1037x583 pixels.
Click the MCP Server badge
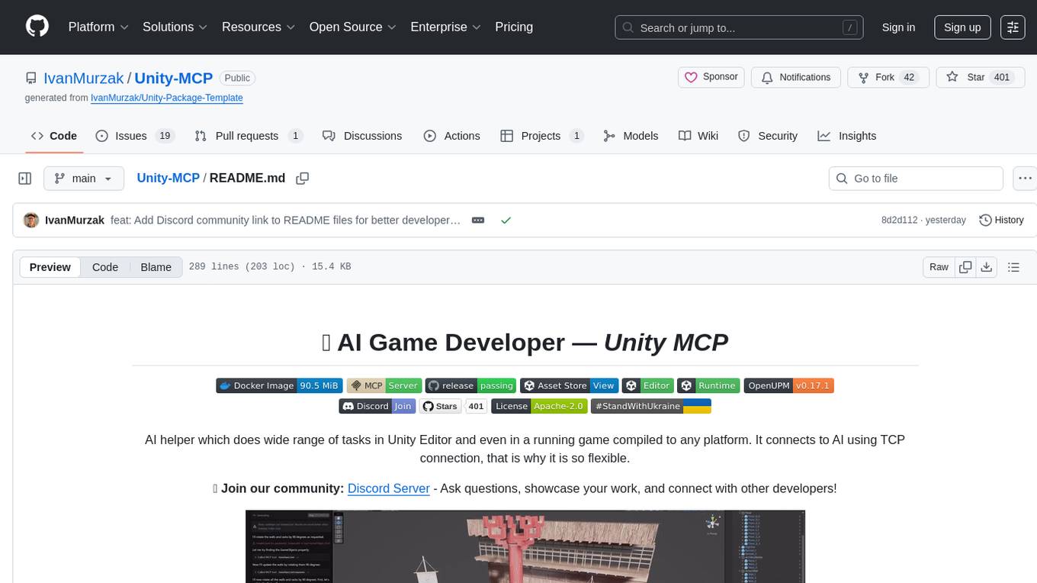coord(384,385)
